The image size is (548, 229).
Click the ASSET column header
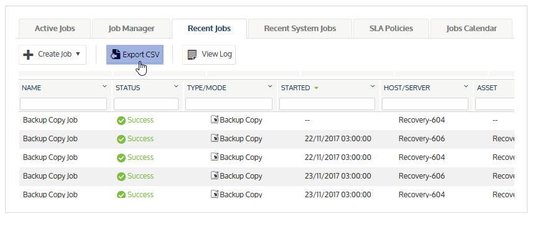click(x=487, y=88)
